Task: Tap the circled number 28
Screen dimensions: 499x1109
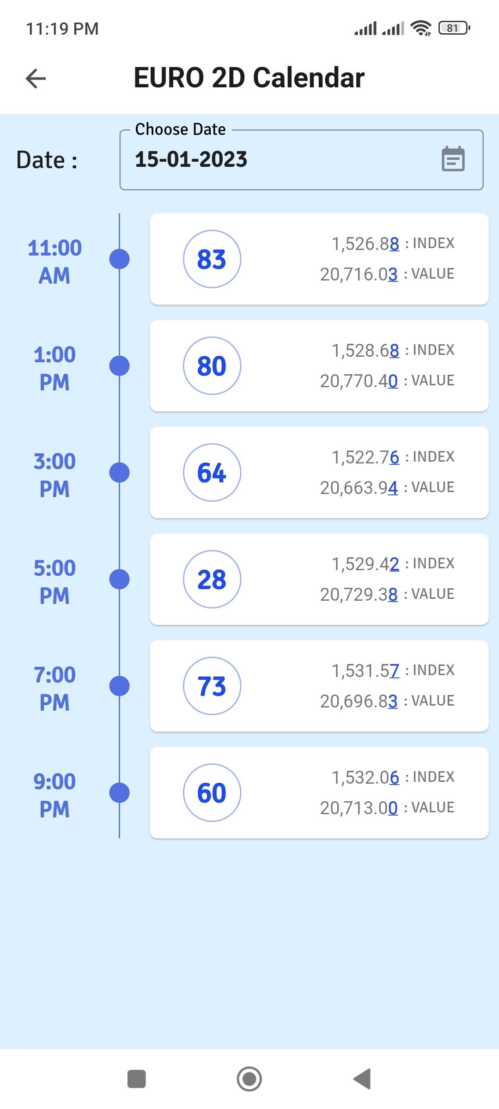Action: tap(212, 579)
